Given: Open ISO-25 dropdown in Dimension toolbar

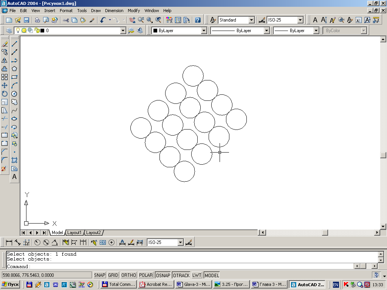Looking at the screenshot, I should point(181,242).
